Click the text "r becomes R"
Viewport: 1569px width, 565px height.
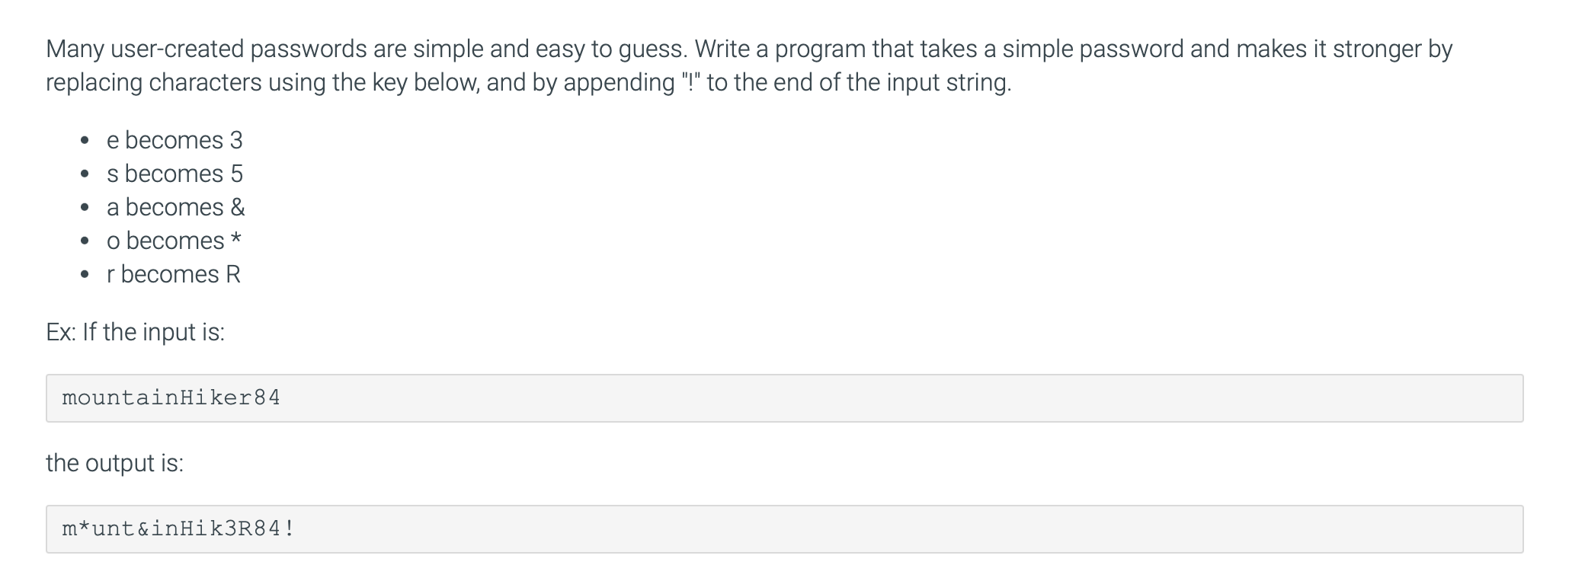174,274
